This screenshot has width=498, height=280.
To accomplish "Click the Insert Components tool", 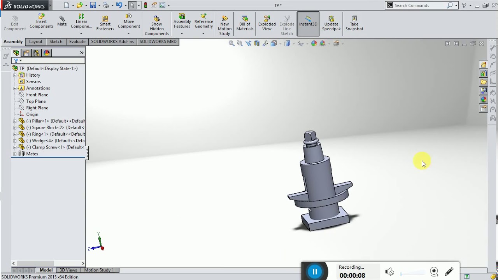I will pyautogui.click(x=41, y=22).
